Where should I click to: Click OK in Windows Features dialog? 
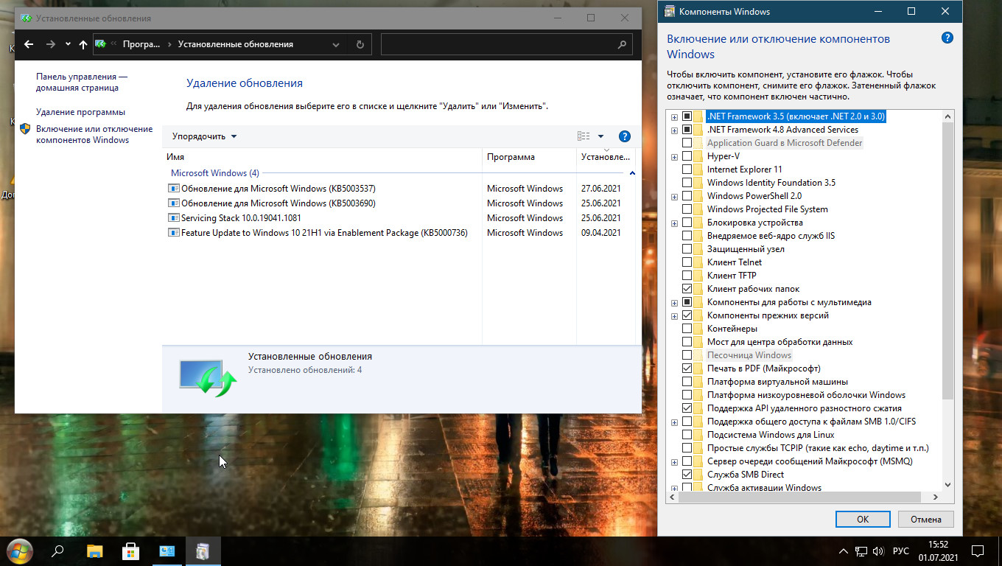(863, 519)
